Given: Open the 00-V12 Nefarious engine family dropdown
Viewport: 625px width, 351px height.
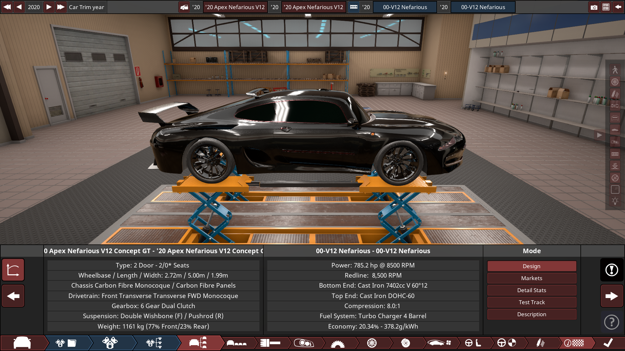Looking at the screenshot, I should 405,7.
